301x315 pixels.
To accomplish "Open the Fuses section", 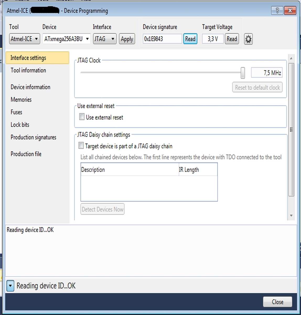I will [16, 112].
